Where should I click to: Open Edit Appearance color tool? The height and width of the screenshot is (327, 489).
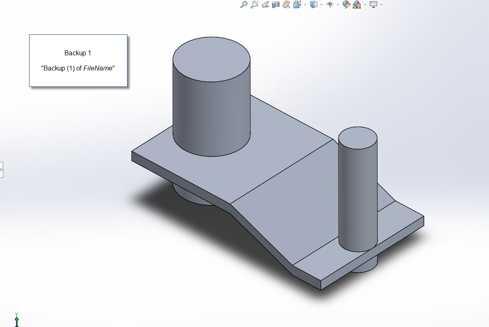346,5
